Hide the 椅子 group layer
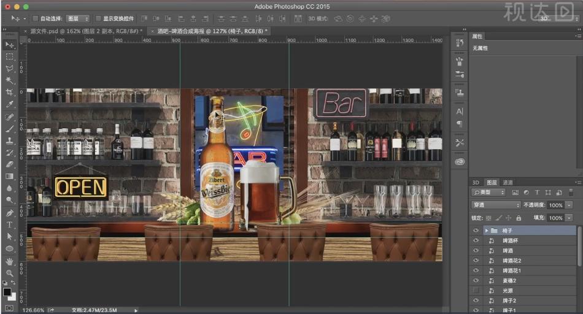This screenshot has height=314, width=583. pyautogui.click(x=476, y=231)
